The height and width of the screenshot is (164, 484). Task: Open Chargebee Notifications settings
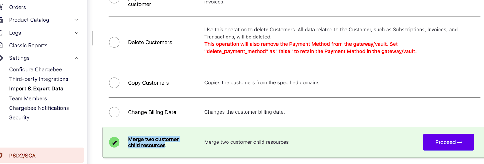click(39, 108)
